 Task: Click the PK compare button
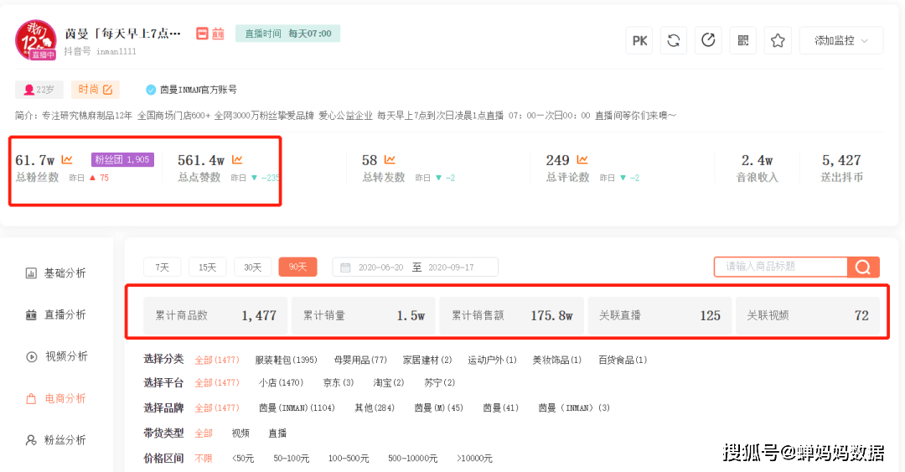(639, 40)
